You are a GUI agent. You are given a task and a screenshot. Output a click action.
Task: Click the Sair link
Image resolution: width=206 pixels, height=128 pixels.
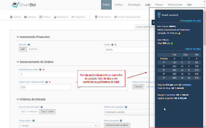[189, 5]
